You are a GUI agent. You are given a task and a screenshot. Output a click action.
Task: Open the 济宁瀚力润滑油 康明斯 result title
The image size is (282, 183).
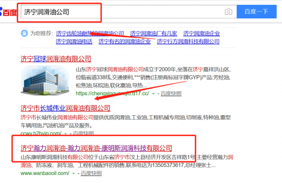pyautogui.click(x=96, y=148)
